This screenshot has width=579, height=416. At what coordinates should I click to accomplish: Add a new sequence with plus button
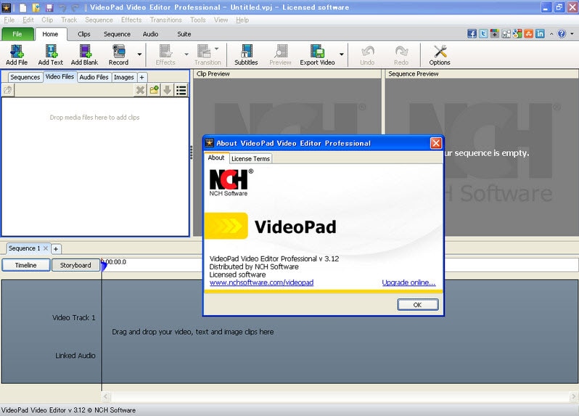coord(56,249)
